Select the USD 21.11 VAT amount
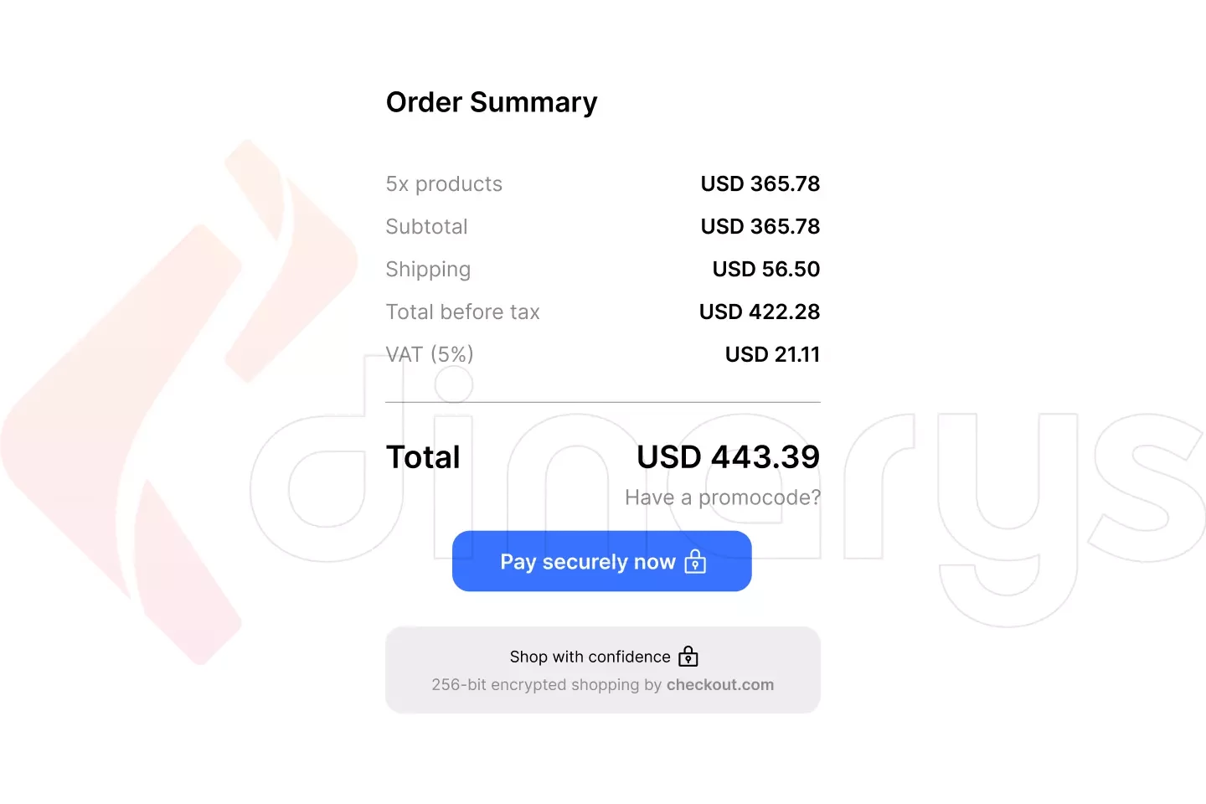 coord(772,354)
